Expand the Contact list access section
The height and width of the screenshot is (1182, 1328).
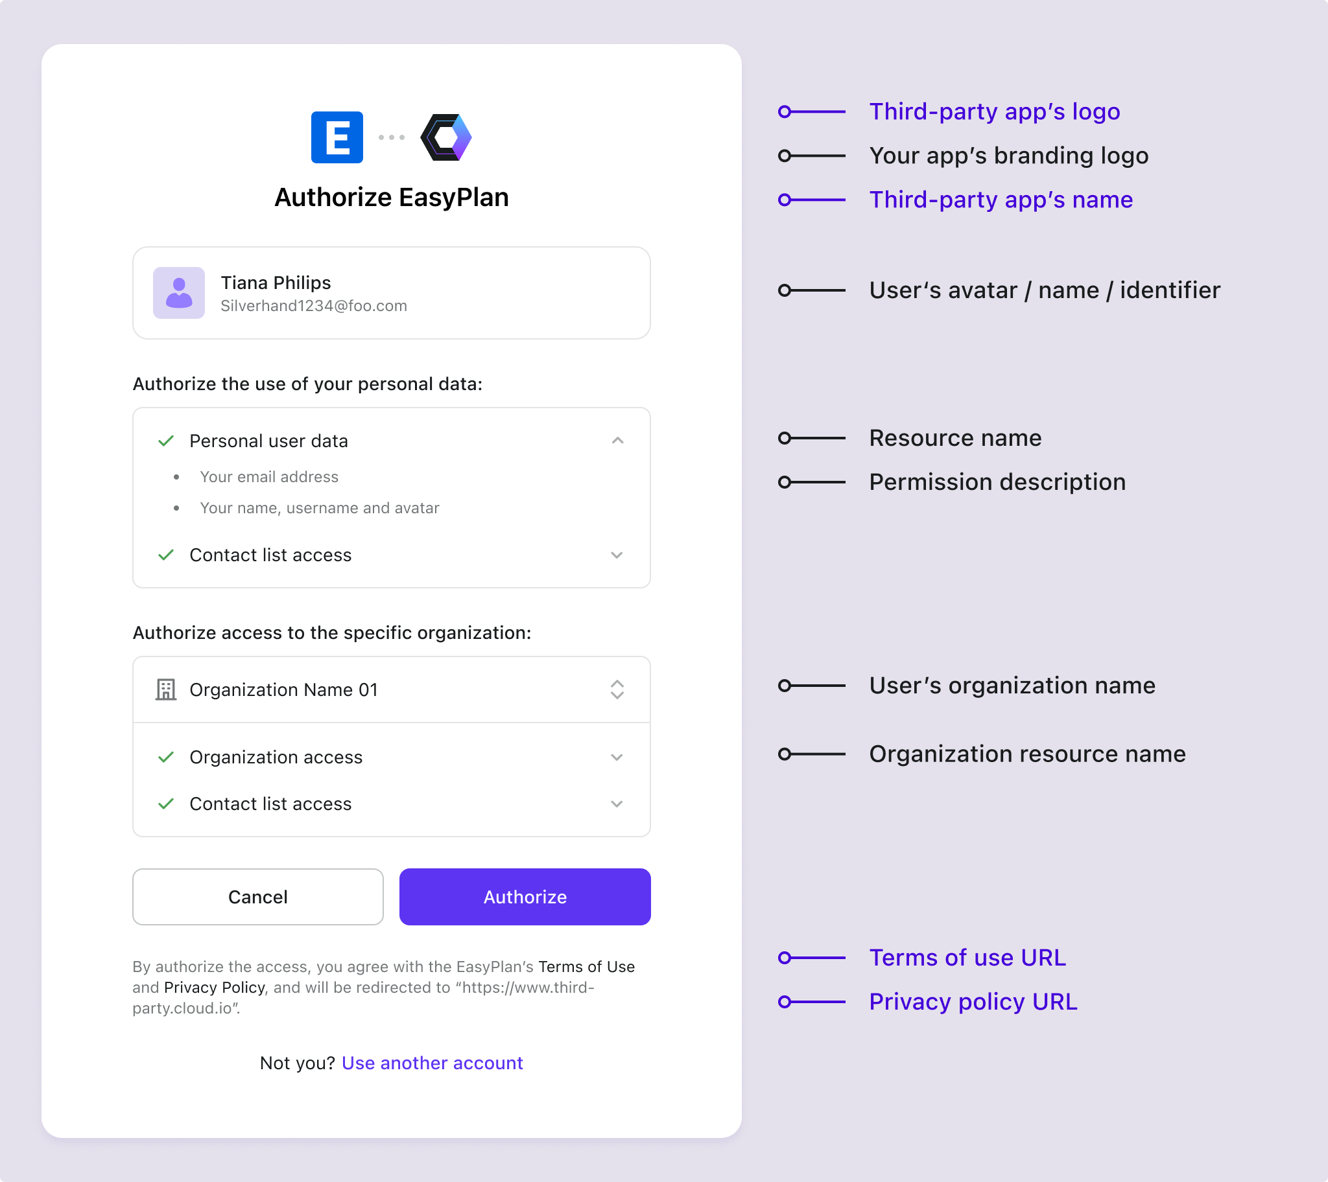(617, 555)
